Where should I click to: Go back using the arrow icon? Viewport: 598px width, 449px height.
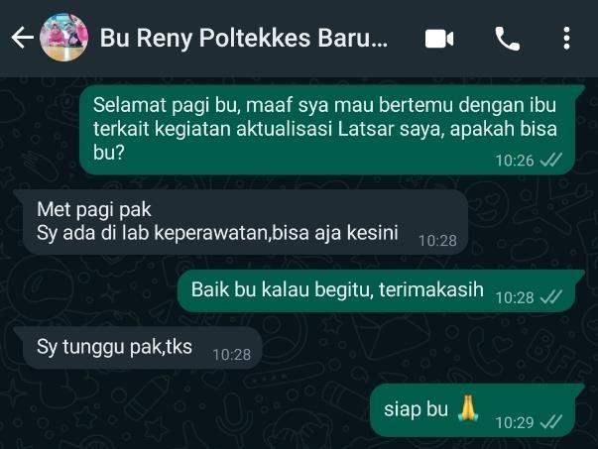pos(22,38)
